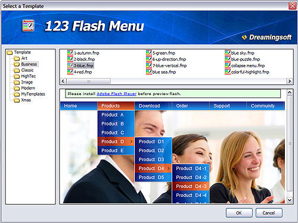Choose the colorful-highlight.fmp template icon
The width and height of the screenshot is (298, 223).
pos(228,72)
